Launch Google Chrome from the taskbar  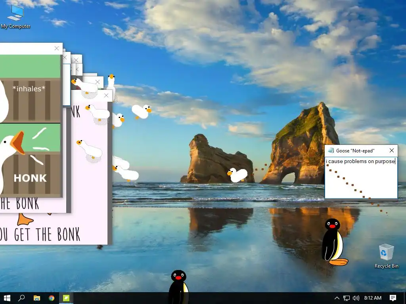click(x=52, y=298)
